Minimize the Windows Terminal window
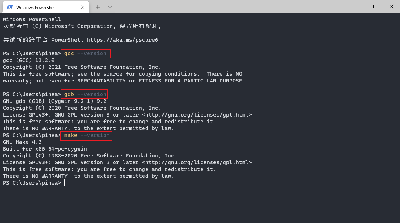 coord(358,6)
